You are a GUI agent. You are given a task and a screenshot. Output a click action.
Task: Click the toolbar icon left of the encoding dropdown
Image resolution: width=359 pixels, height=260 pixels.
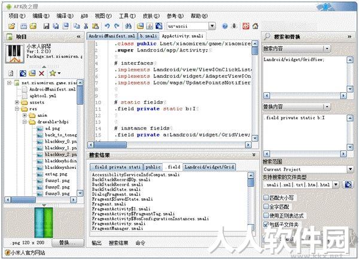point(159,26)
